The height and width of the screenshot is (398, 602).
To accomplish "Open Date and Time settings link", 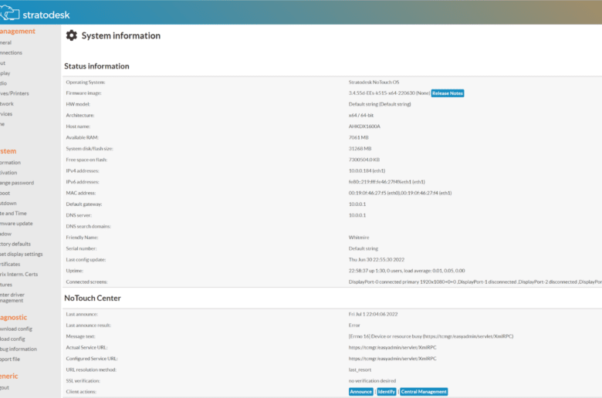I will pyautogui.click(x=13, y=213).
